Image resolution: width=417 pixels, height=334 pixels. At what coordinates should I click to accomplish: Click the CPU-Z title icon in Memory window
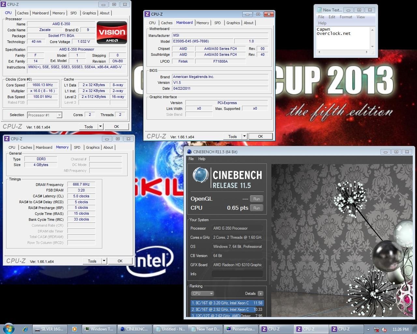pyautogui.click(x=7, y=139)
